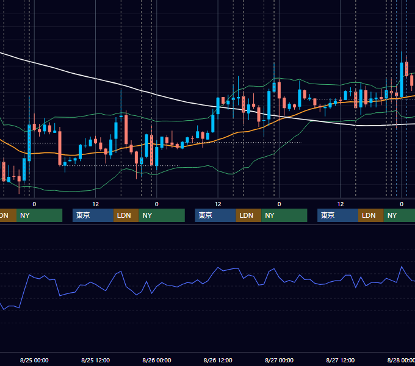Screen dimensions: 415x366
Task: Select the LDN session bar on 8/25
Action: [x=126, y=215]
